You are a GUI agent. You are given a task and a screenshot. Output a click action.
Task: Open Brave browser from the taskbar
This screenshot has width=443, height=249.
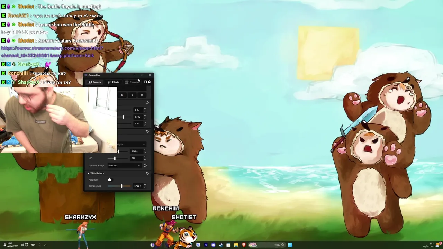(x=244, y=245)
